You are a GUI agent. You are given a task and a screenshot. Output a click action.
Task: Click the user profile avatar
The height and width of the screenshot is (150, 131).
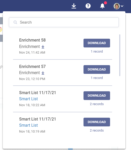117,6
